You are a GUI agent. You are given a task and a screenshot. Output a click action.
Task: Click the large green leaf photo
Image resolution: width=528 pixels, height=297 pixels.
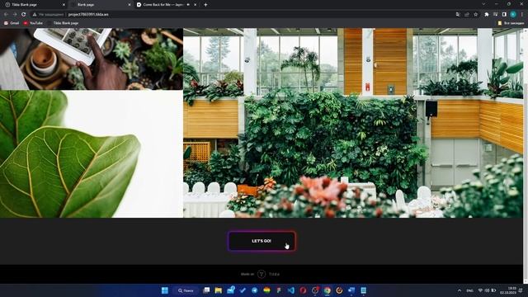coord(92,154)
